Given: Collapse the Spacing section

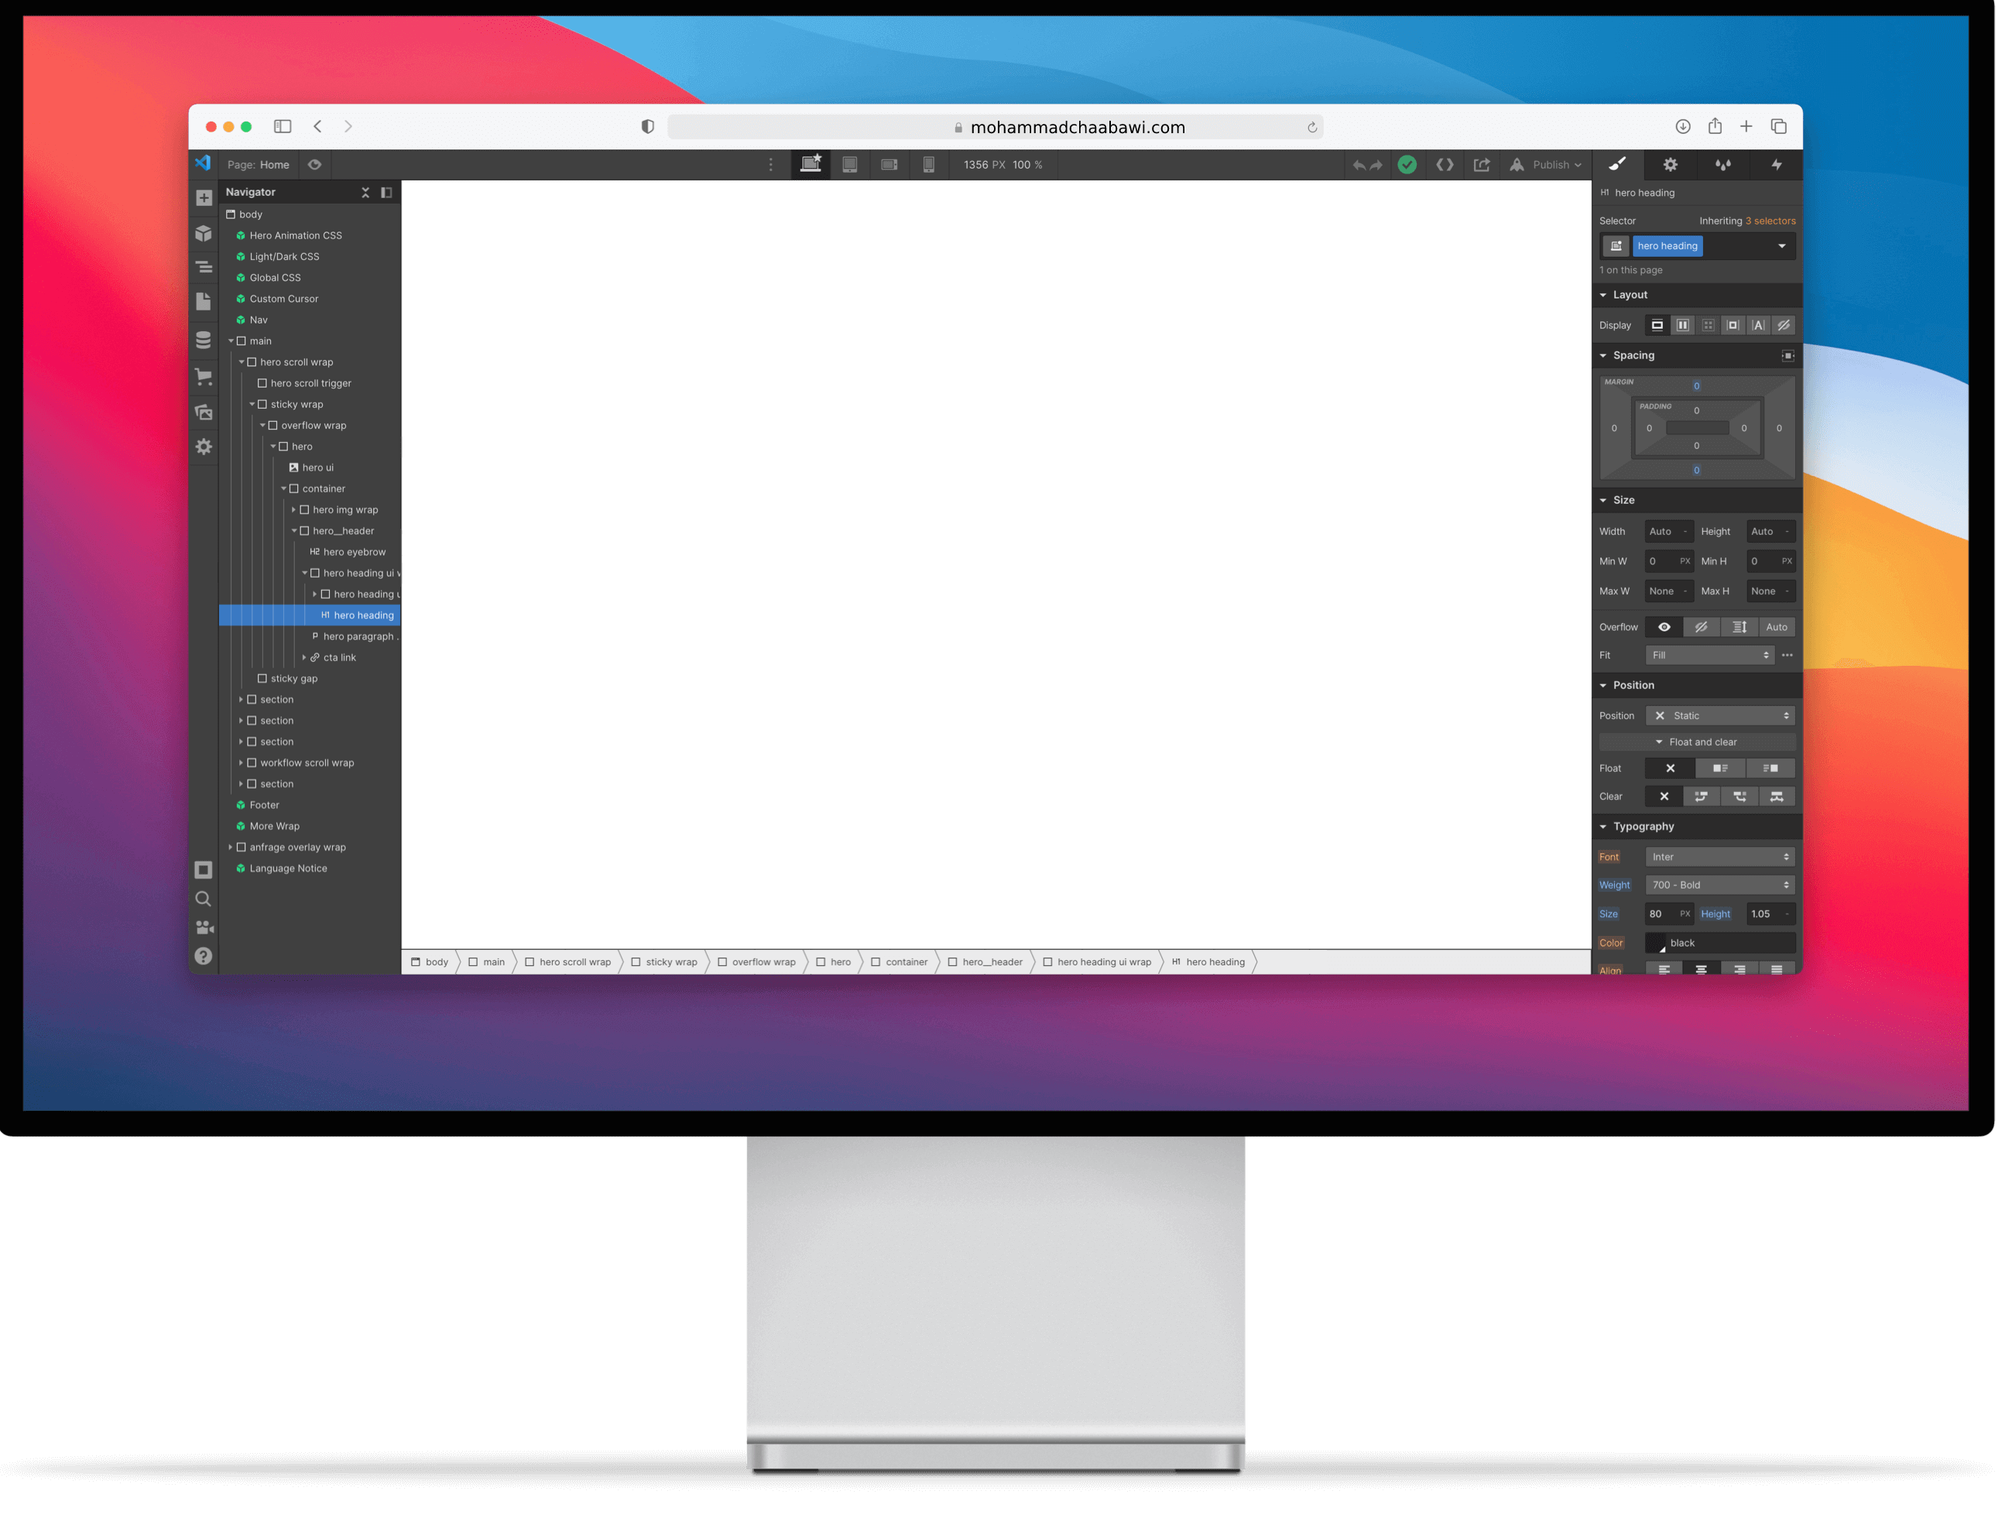Looking at the screenshot, I should pos(1605,355).
